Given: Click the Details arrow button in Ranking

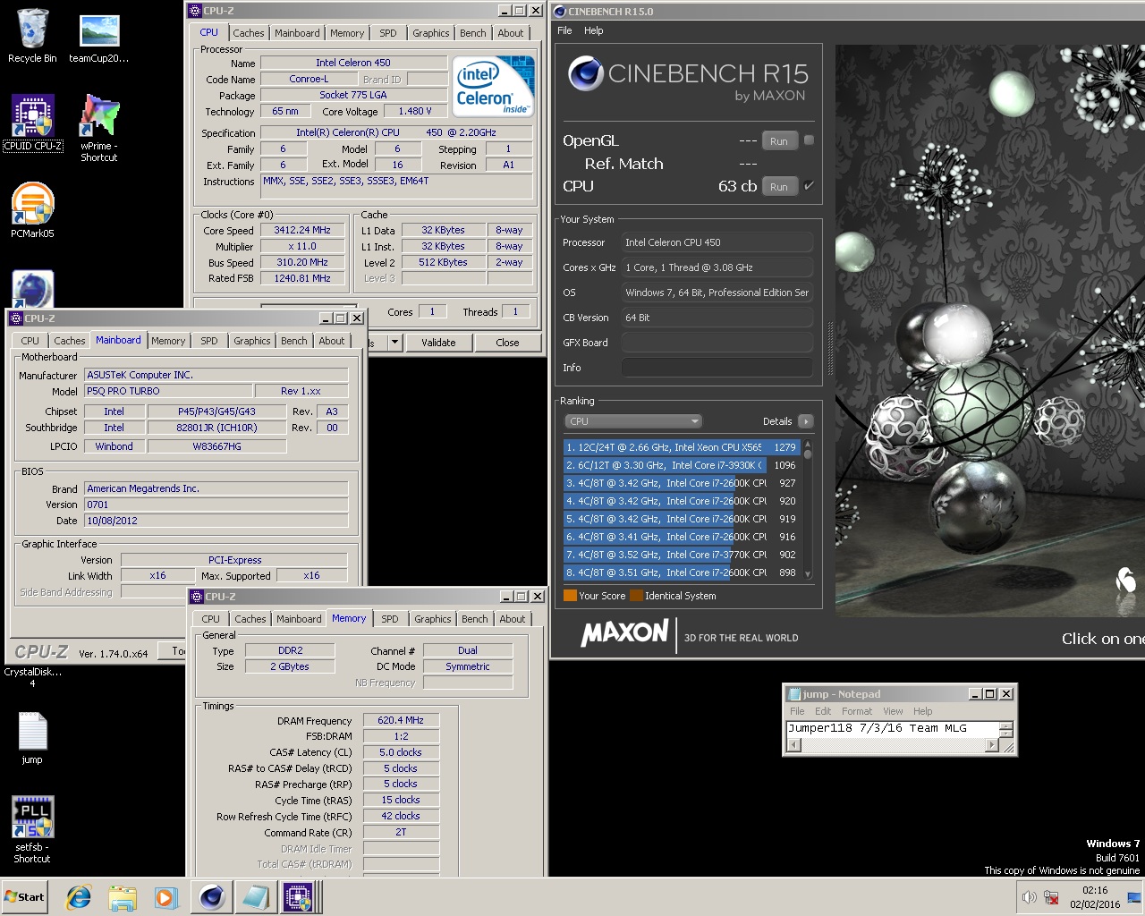Looking at the screenshot, I should pos(806,421).
